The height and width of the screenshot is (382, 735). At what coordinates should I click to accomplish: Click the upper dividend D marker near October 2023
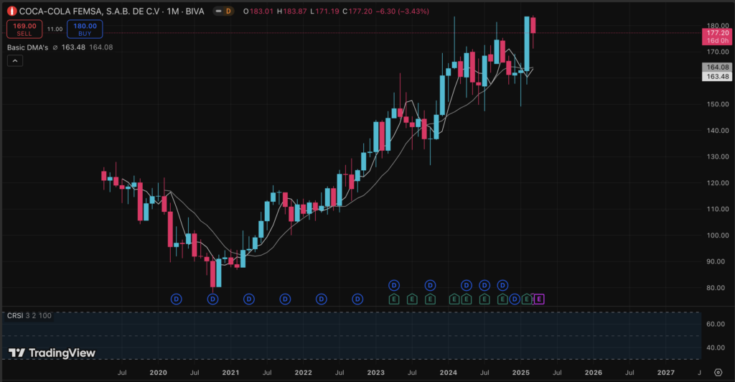(x=431, y=285)
